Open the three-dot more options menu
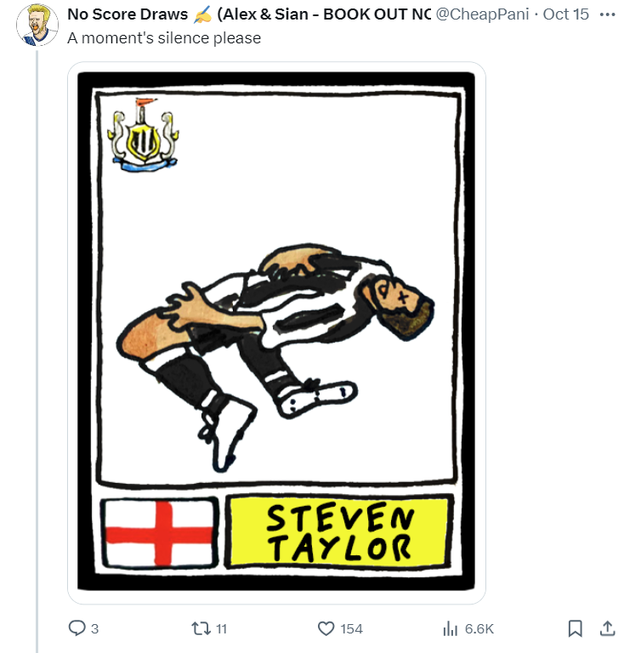Viewport: 624px width, 653px height. 607,14
